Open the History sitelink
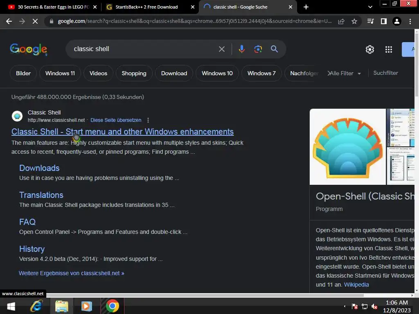Image resolution: width=419 pixels, height=314 pixels. (x=32, y=249)
